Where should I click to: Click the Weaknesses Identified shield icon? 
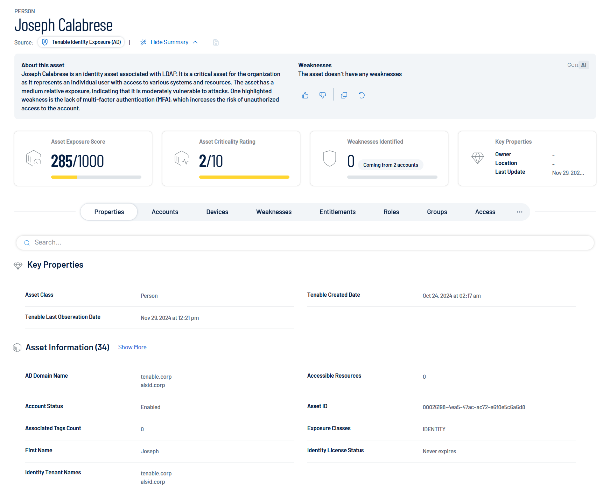[330, 158]
